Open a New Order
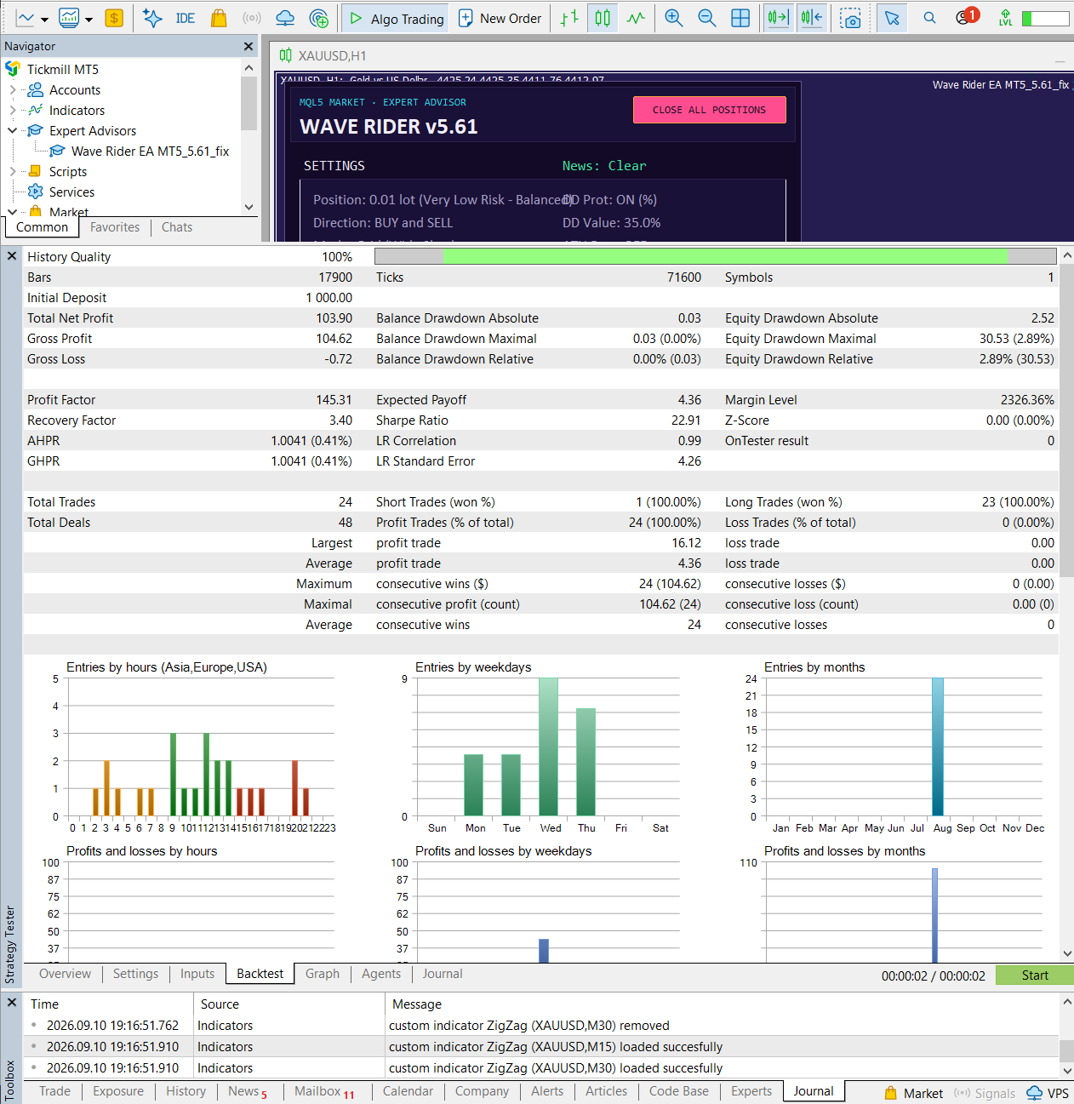This screenshot has height=1104, width=1074. tap(500, 18)
